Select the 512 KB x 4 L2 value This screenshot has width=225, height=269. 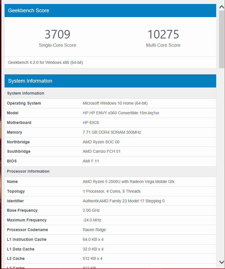tap(93, 258)
